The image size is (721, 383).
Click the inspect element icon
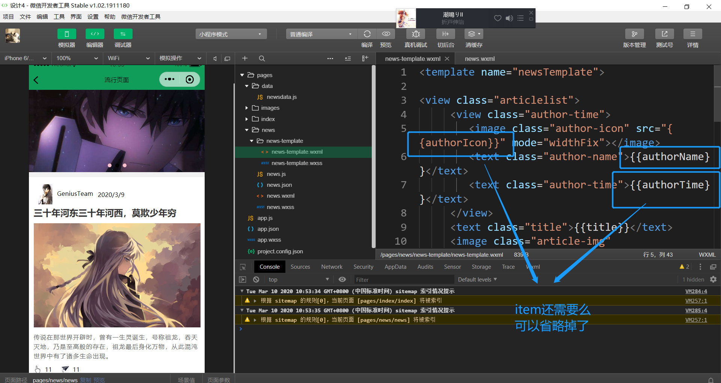(x=243, y=267)
